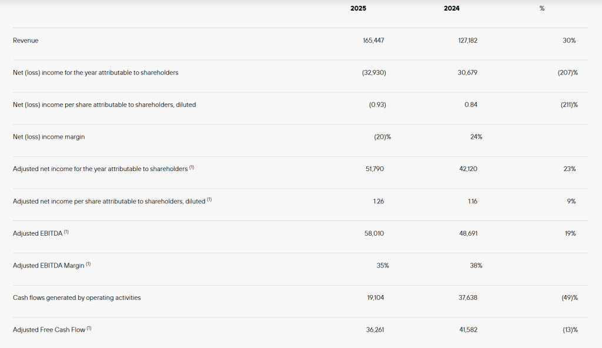The height and width of the screenshot is (348, 602).
Task: Select the 1.26 adjusted per share value
Action: (x=379, y=201)
